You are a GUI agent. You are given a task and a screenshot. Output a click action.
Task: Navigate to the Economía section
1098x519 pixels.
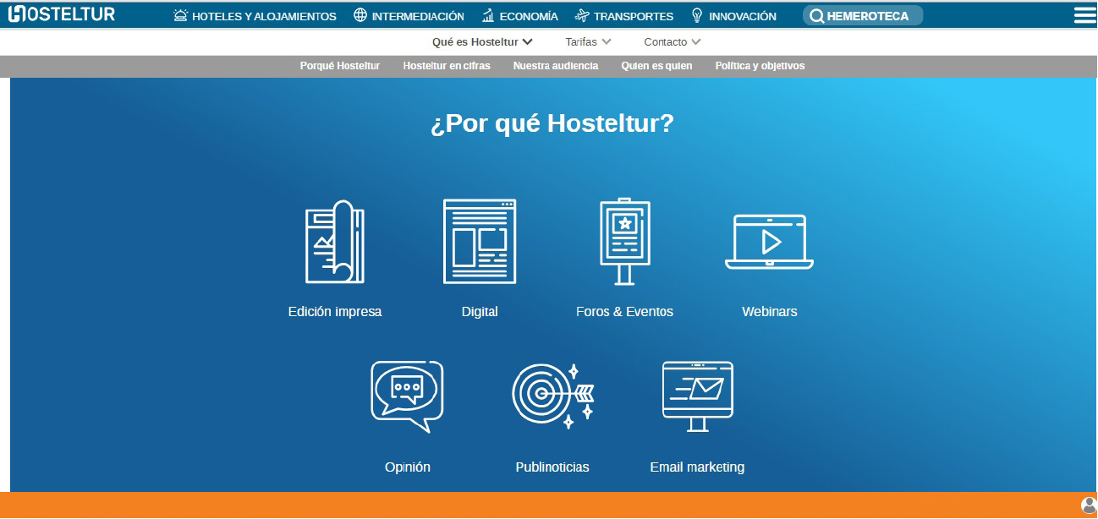[519, 16]
